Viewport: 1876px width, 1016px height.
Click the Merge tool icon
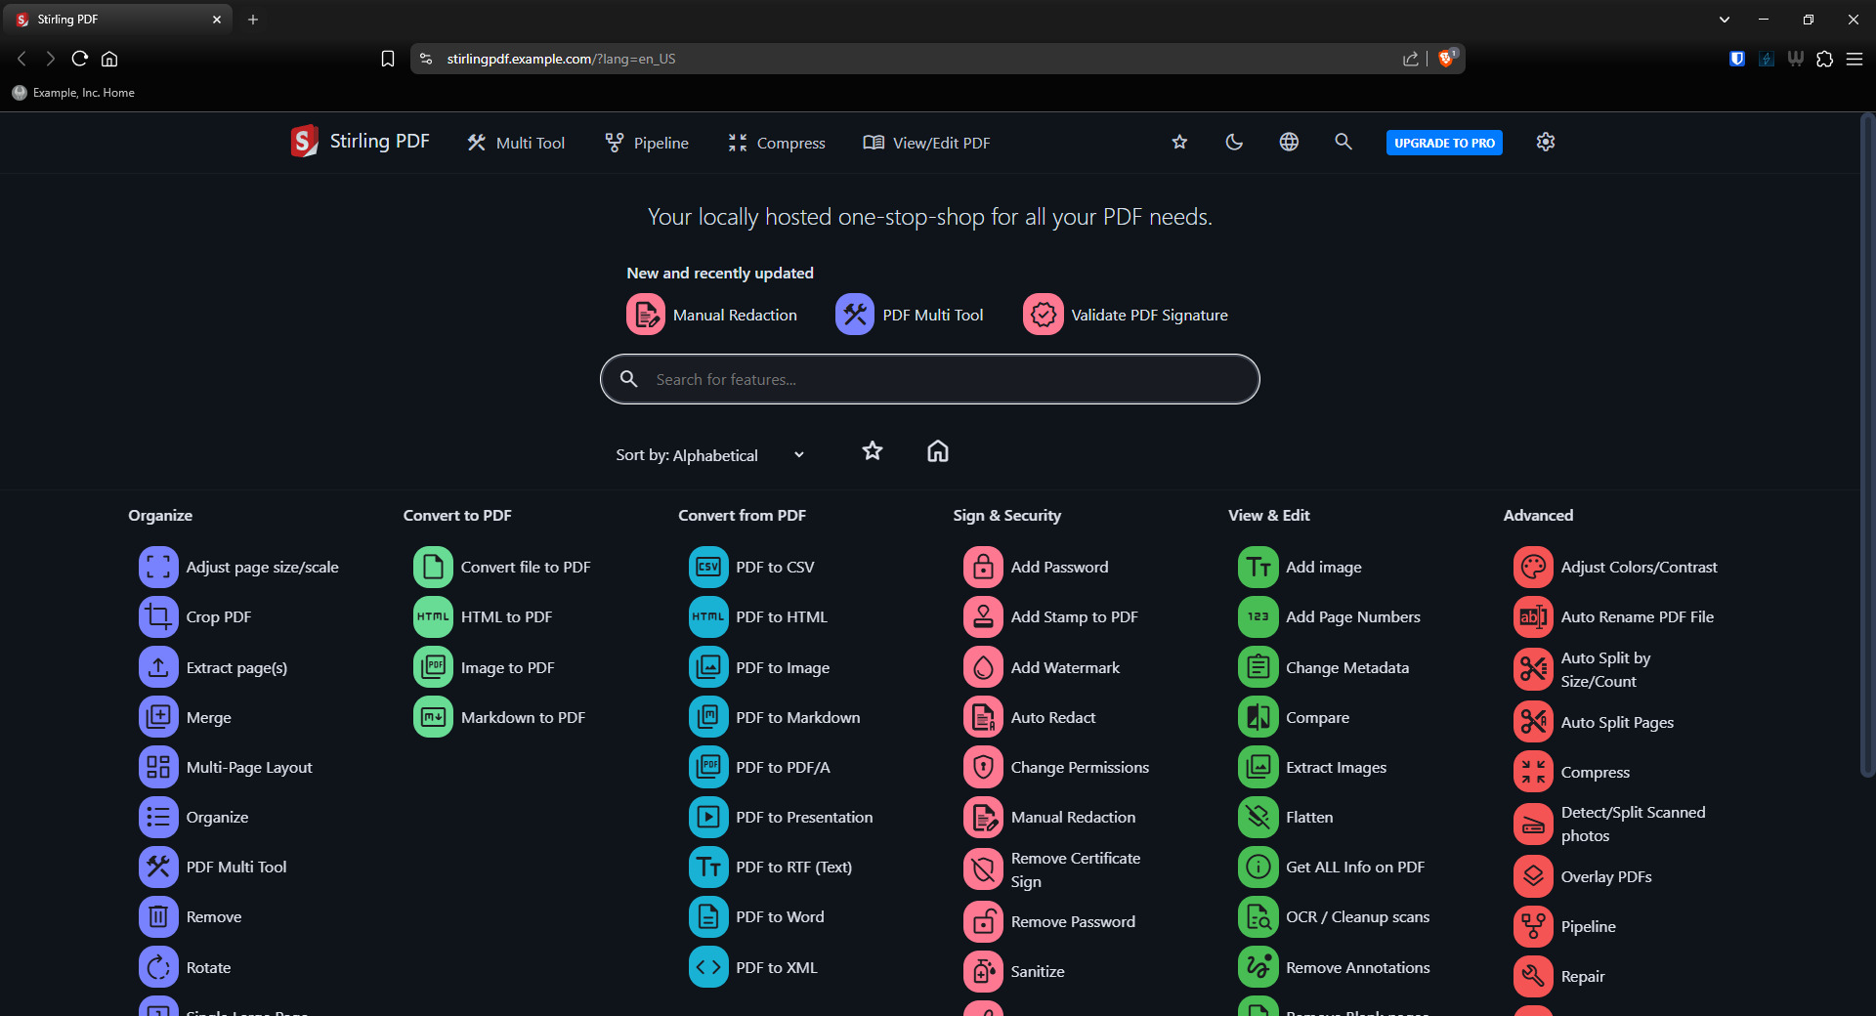(158, 717)
